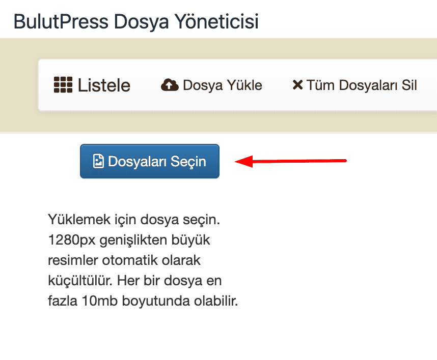Image resolution: width=437 pixels, height=360 pixels.
Task: Choose files by clicking the blue button
Action: click(149, 161)
